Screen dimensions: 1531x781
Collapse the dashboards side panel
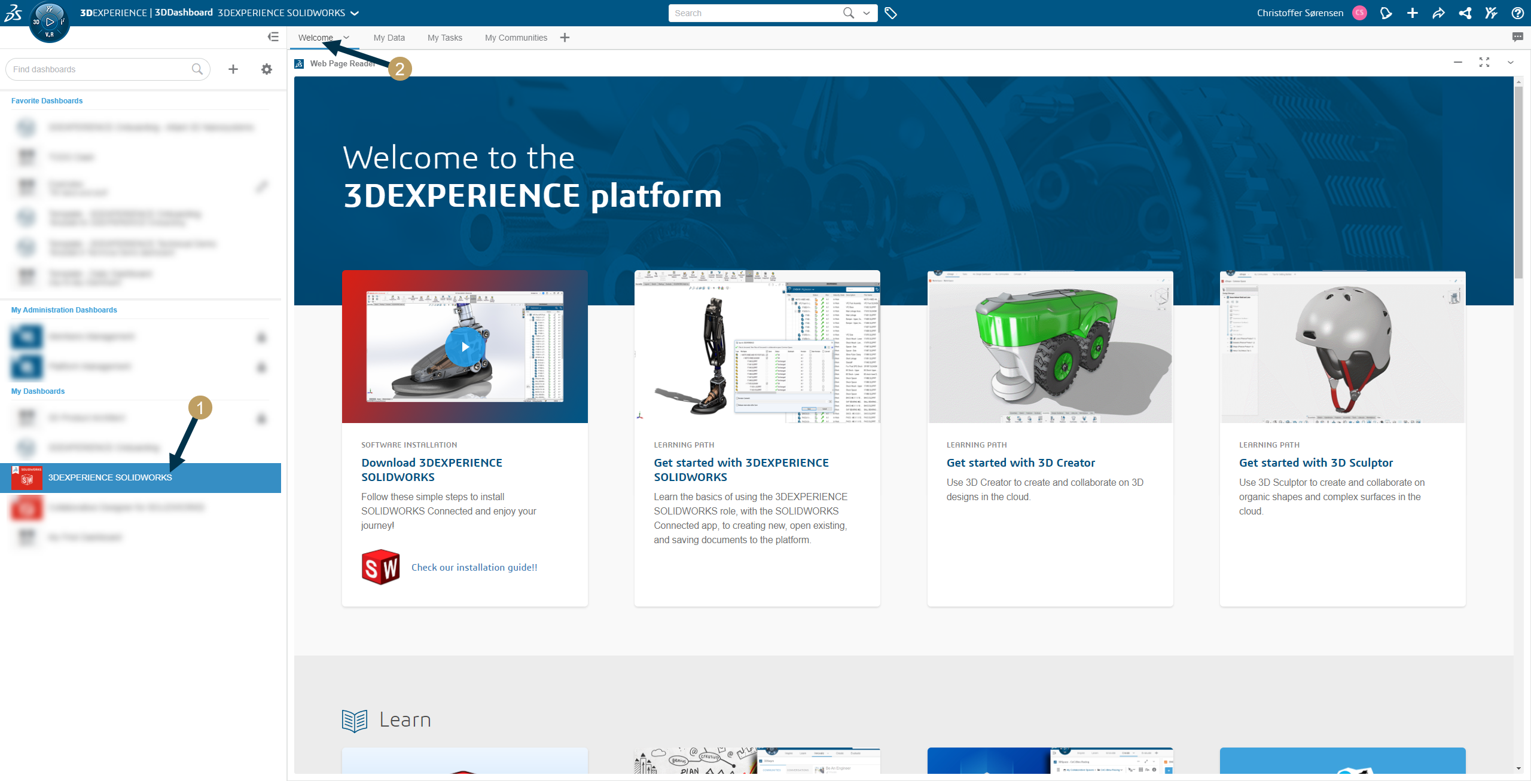coord(273,37)
